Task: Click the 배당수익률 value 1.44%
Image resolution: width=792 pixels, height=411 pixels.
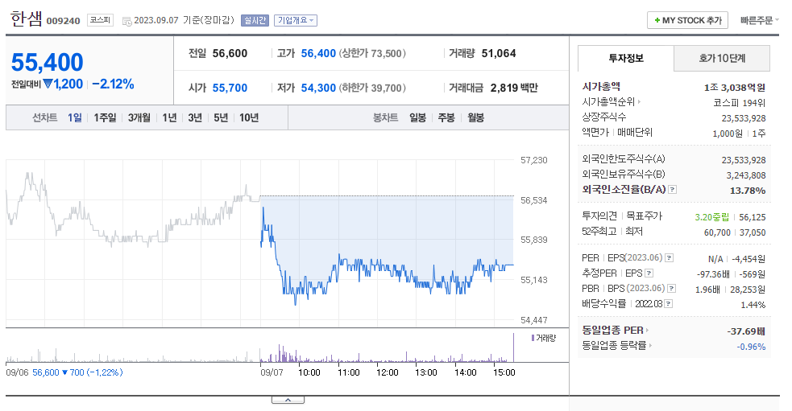Action: [x=753, y=305]
